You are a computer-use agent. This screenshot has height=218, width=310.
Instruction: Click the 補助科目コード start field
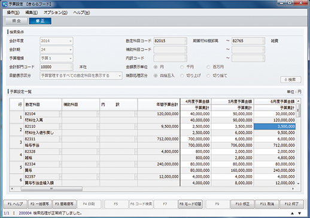(x=170, y=50)
